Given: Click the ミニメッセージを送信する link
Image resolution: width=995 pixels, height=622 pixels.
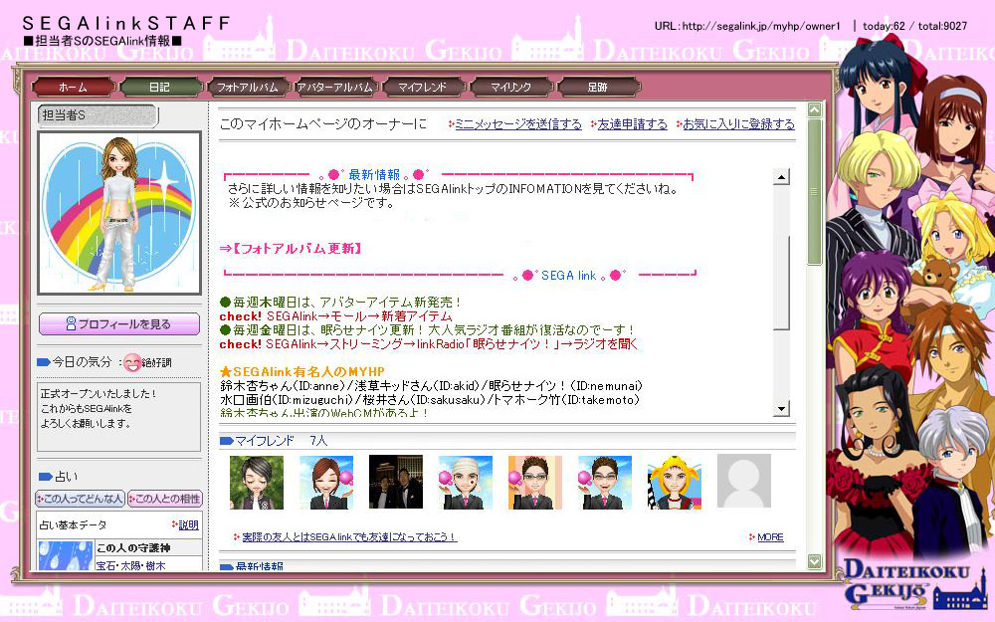Looking at the screenshot, I should coord(517,124).
